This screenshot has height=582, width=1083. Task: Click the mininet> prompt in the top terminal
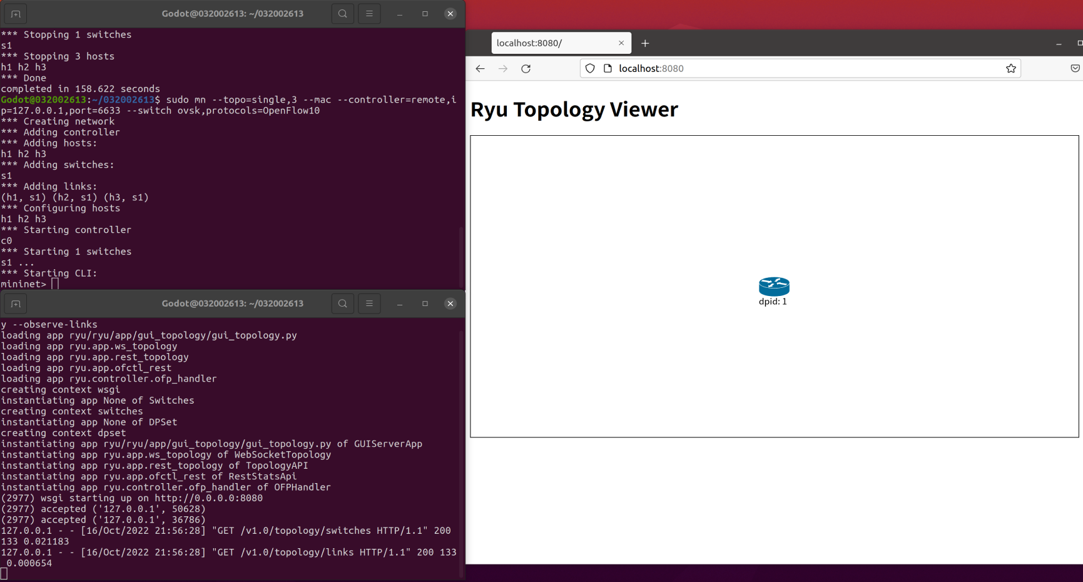click(x=24, y=284)
